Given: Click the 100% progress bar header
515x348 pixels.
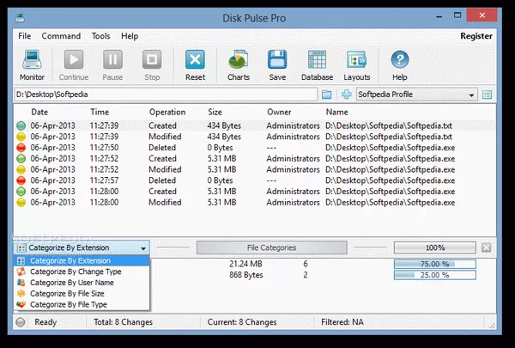Looking at the screenshot, I should click(x=435, y=247).
